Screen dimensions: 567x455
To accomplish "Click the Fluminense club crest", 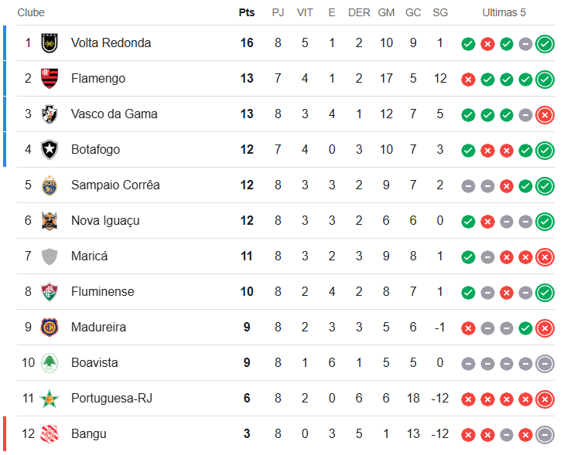I will point(50,292).
